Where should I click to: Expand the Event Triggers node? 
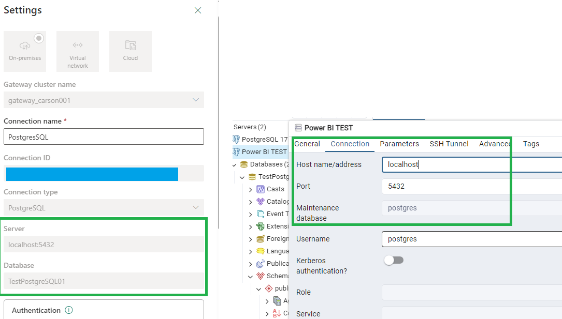(251, 214)
